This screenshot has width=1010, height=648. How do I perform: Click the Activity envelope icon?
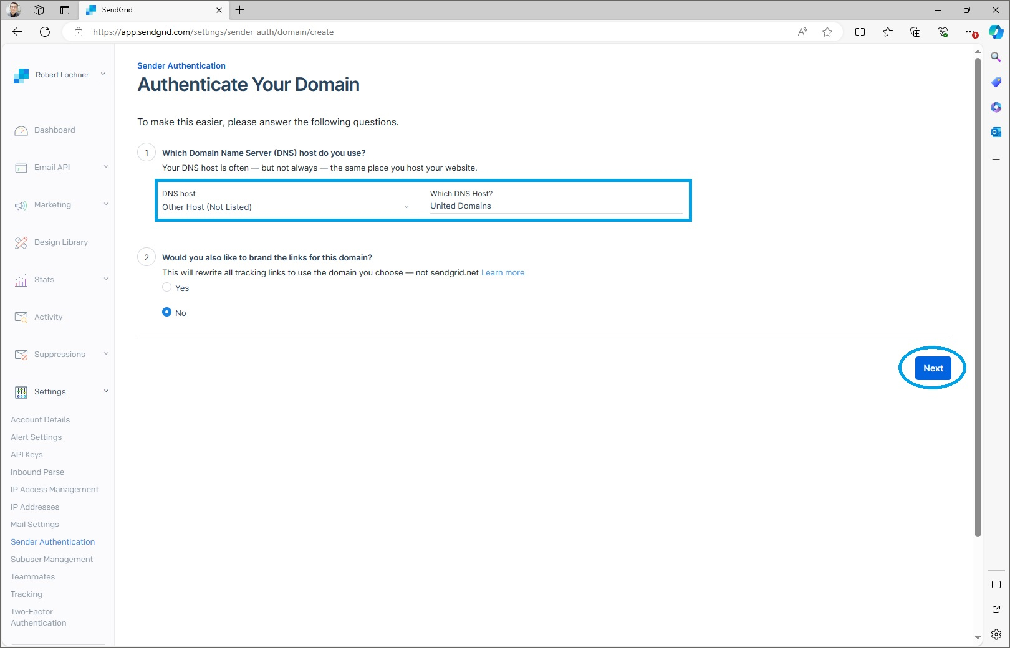tap(21, 318)
